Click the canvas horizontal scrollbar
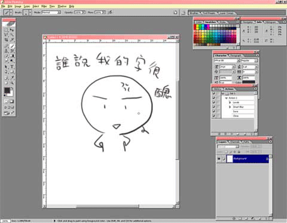287x223 pixels. click(110, 206)
